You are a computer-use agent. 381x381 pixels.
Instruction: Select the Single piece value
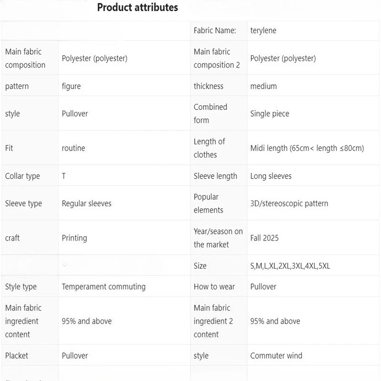(x=270, y=114)
